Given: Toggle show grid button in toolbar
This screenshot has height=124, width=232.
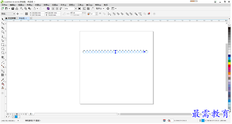Looking at the screenshot, I should click(x=88, y=9).
